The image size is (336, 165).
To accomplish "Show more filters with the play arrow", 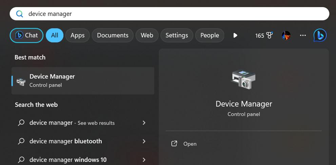I will [235, 35].
